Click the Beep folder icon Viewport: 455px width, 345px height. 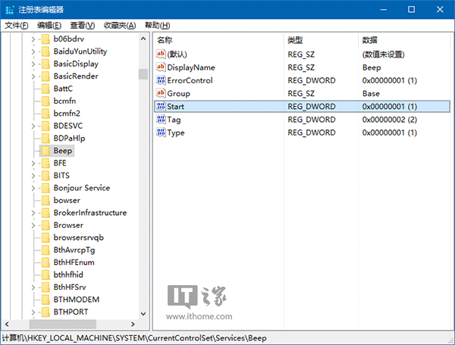[x=45, y=151]
